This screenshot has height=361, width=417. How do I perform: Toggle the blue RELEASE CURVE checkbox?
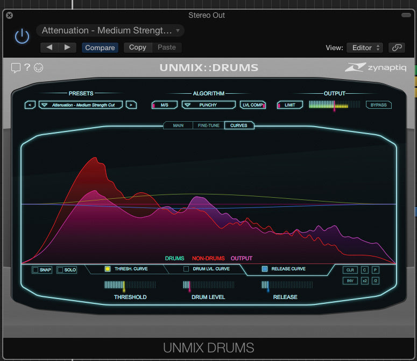coord(265,269)
